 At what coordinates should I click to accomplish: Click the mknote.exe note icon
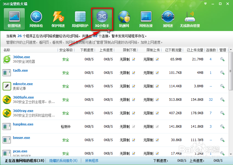click(7, 86)
